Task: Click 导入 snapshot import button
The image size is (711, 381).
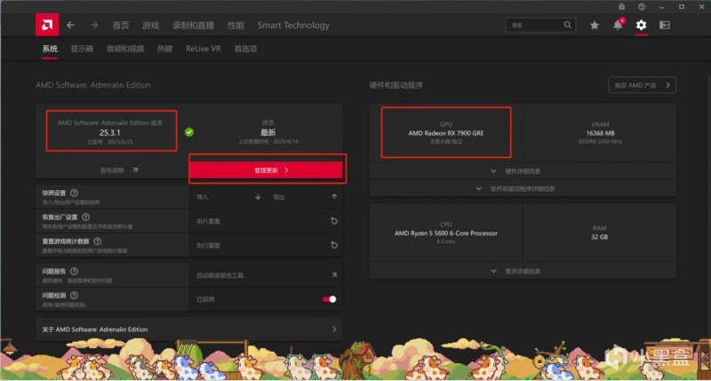Action: point(228,197)
